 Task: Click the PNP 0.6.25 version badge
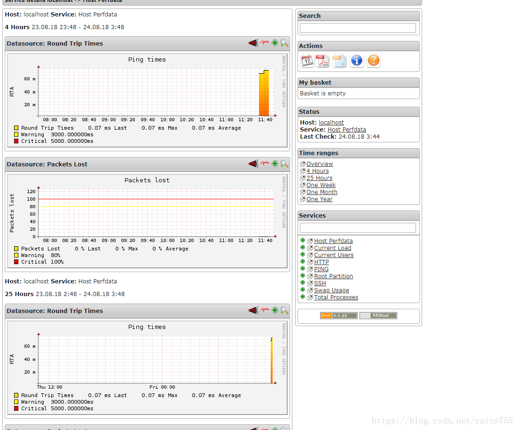338,315
